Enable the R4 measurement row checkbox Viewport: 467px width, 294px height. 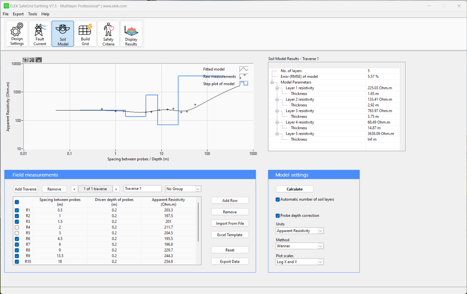[17, 227]
